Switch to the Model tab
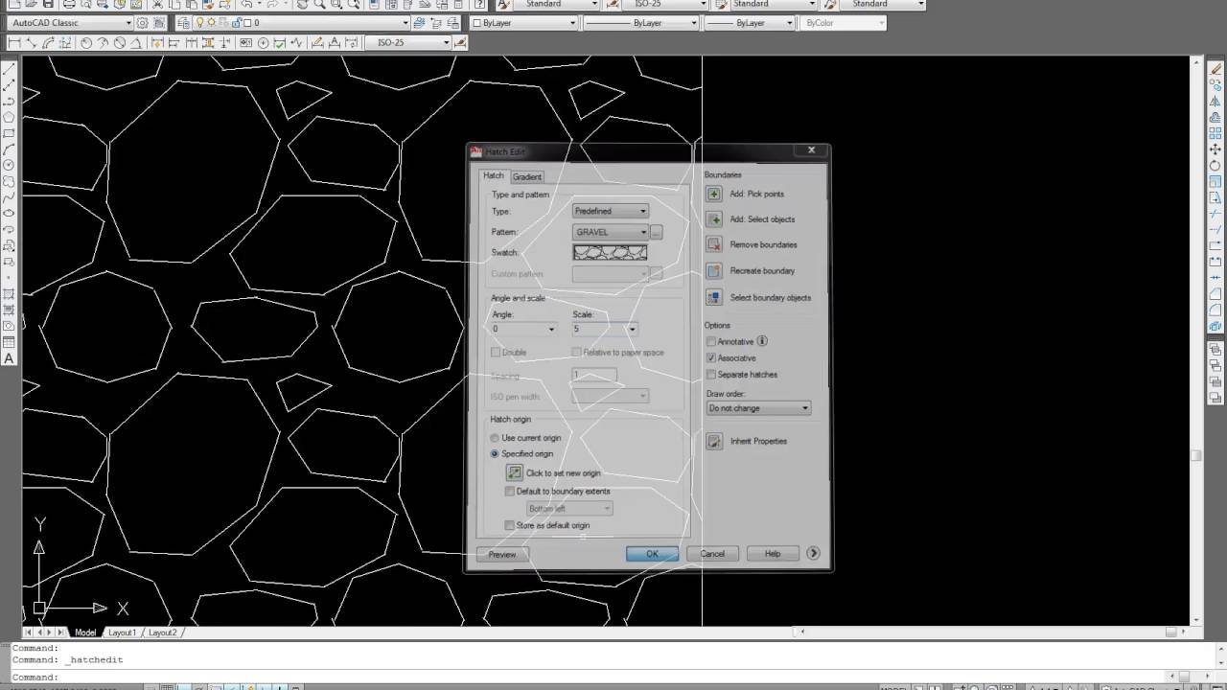The width and height of the screenshot is (1227, 690). (x=85, y=632)
